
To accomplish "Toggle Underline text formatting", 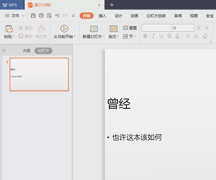I will tap(161, 36).
